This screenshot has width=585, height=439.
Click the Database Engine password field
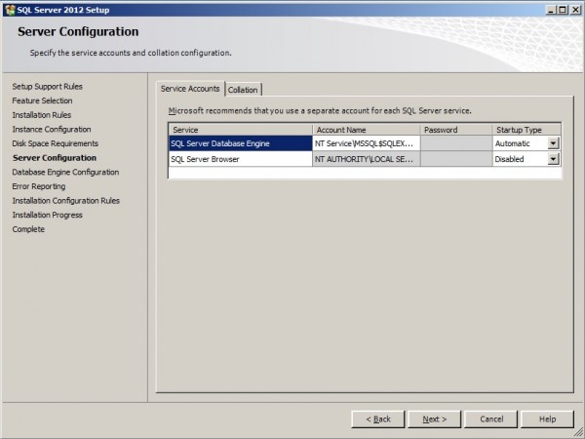click(456, 143)
